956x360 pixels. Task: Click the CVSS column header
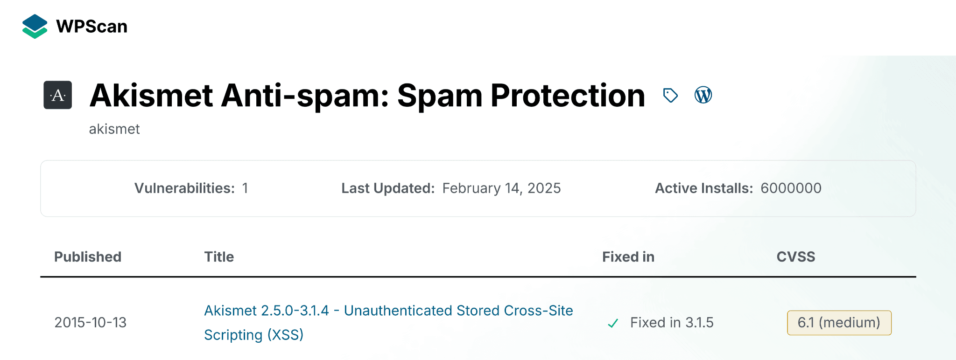(x=795, y=257)
